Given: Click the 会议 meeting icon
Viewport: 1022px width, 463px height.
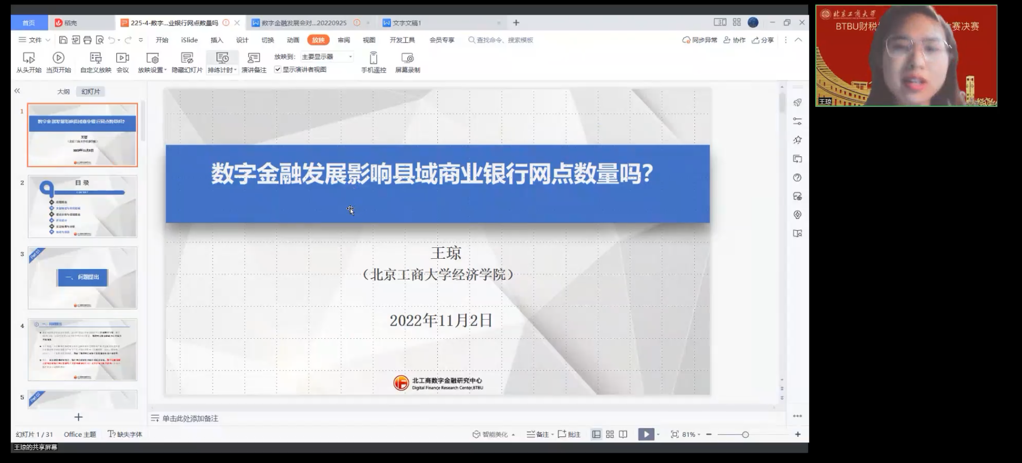Looking at the screenshot, I should tap(123, 58).
